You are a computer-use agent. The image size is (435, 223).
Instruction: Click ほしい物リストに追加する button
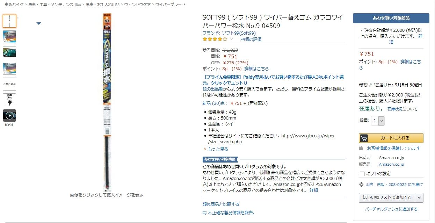pyautogui.click(x=387, y=197)
